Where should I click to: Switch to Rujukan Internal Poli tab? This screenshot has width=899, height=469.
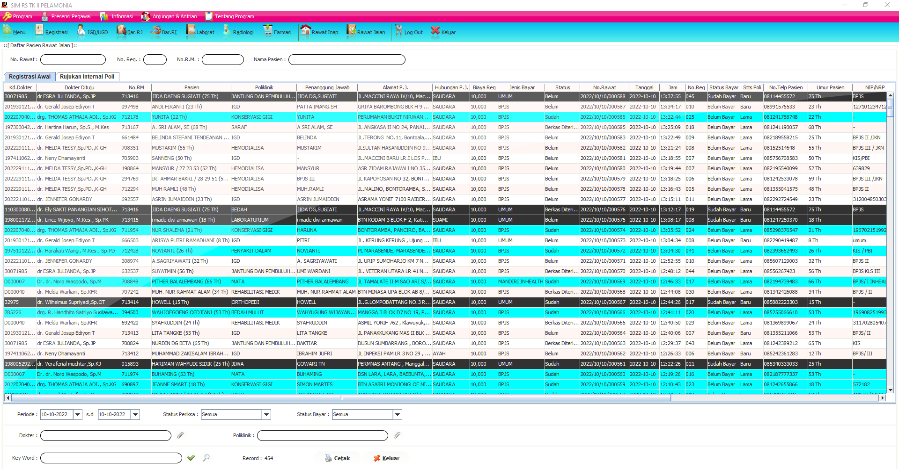(87, 77)
